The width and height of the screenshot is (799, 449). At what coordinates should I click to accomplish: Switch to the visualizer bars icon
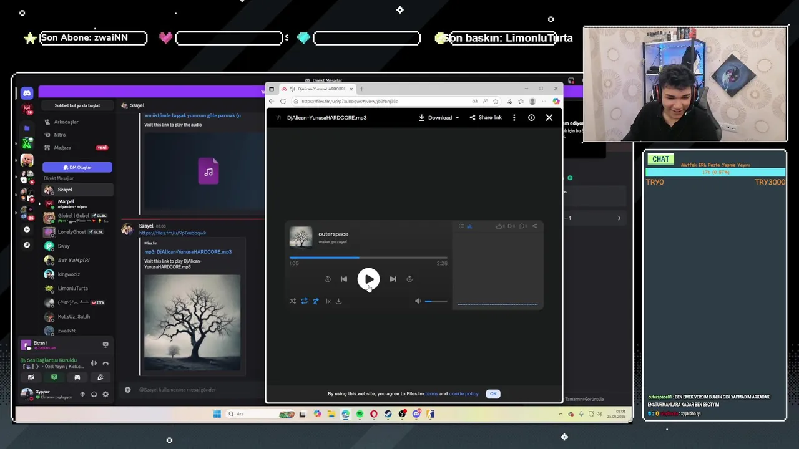tap(469, 226)
